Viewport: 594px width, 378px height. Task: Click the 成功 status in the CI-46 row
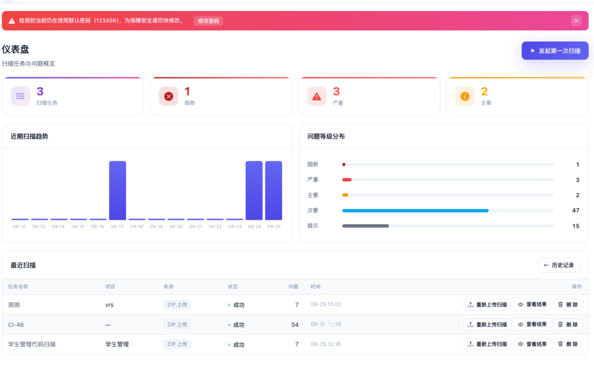pos(236,325)
